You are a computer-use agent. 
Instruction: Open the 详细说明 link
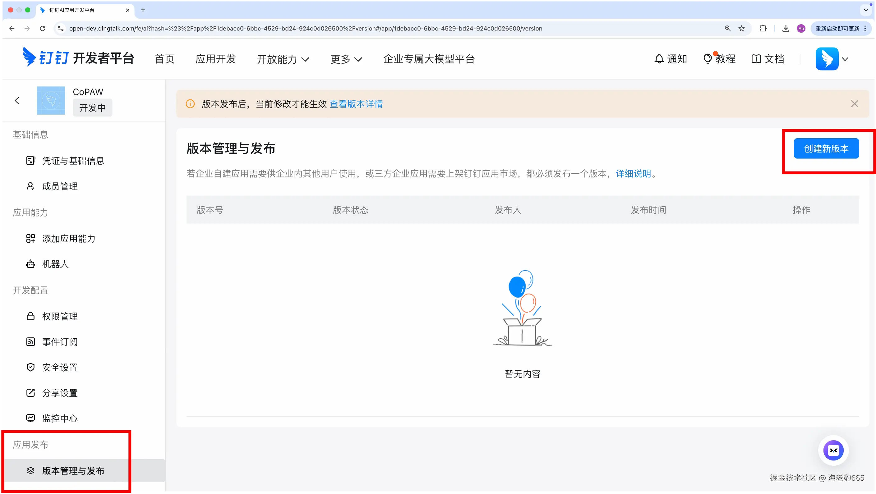tap(633, 174)
